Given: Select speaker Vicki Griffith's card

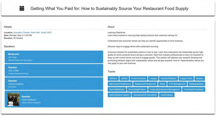Looking at the screenshot, I should click(x=54, y=70).
